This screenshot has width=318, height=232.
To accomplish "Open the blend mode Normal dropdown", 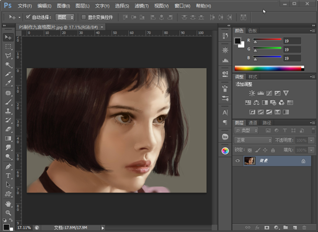I will tap(253, 140).
